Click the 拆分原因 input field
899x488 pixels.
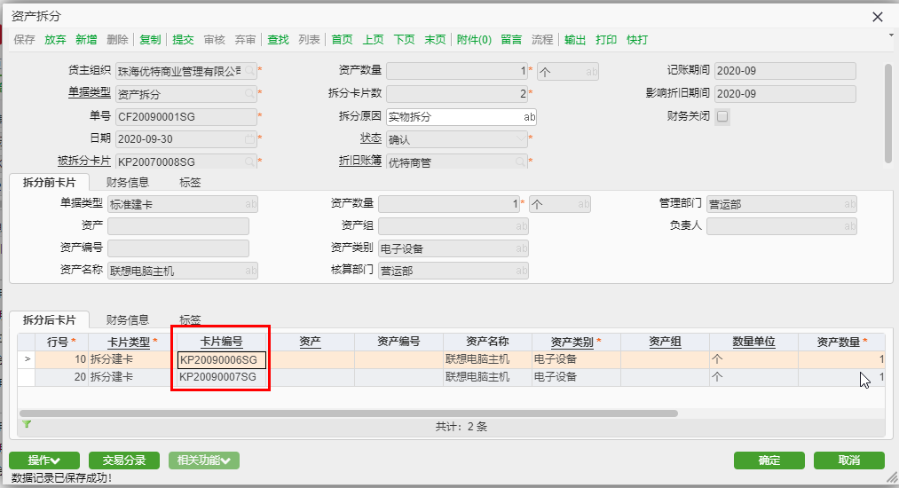point(453,116)
